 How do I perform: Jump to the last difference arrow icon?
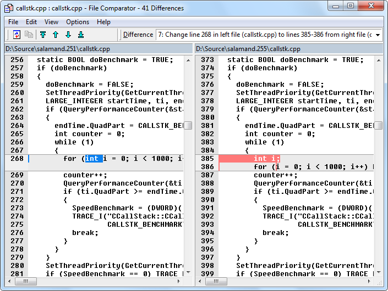(x=81, y=35)
